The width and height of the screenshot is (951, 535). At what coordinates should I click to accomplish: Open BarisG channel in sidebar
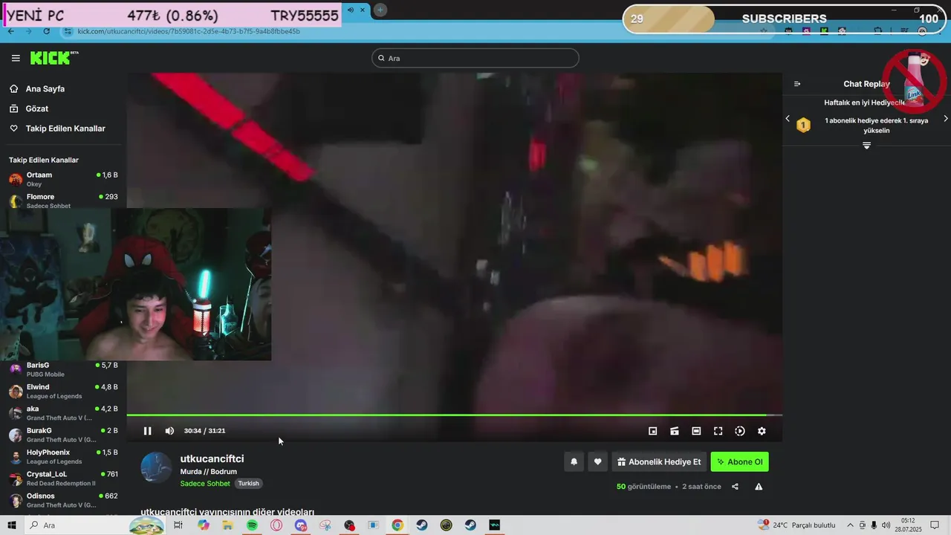pos(63,369)
